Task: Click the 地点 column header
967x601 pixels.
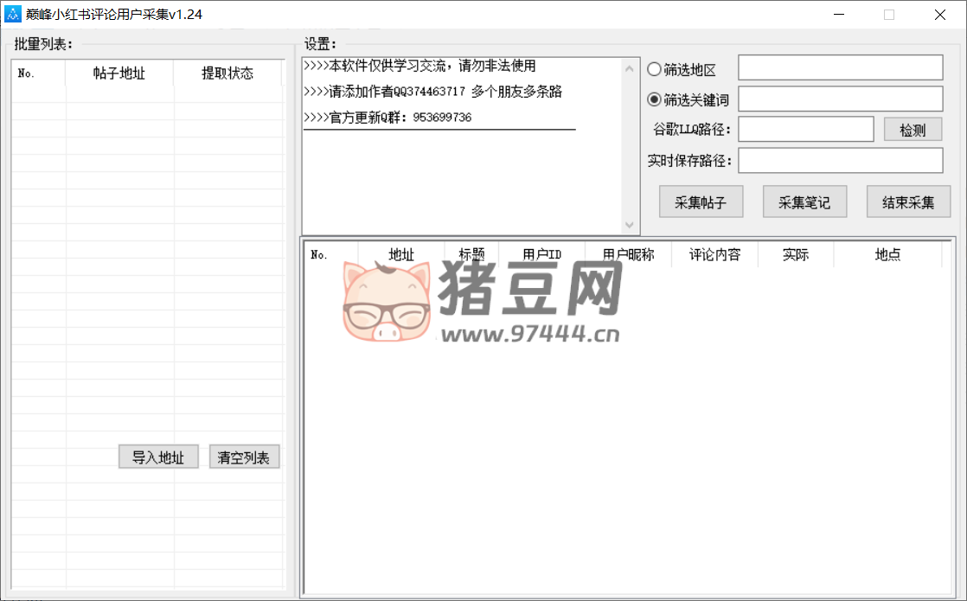Action: [887, 254]
